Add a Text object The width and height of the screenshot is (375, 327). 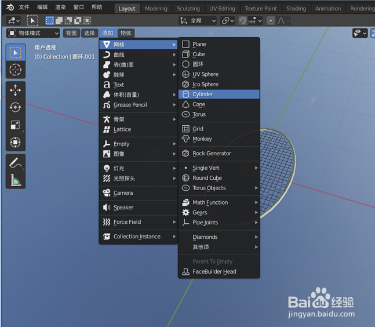tap(139, 85)
